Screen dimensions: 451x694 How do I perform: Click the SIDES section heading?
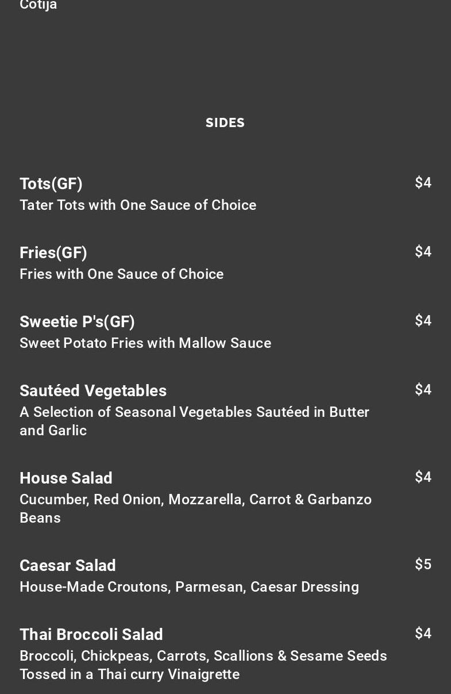225,122
